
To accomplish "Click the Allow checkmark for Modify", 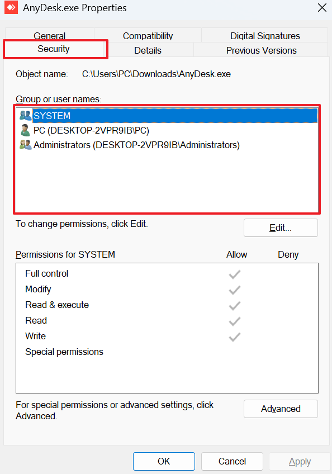I will coord(234,290).
